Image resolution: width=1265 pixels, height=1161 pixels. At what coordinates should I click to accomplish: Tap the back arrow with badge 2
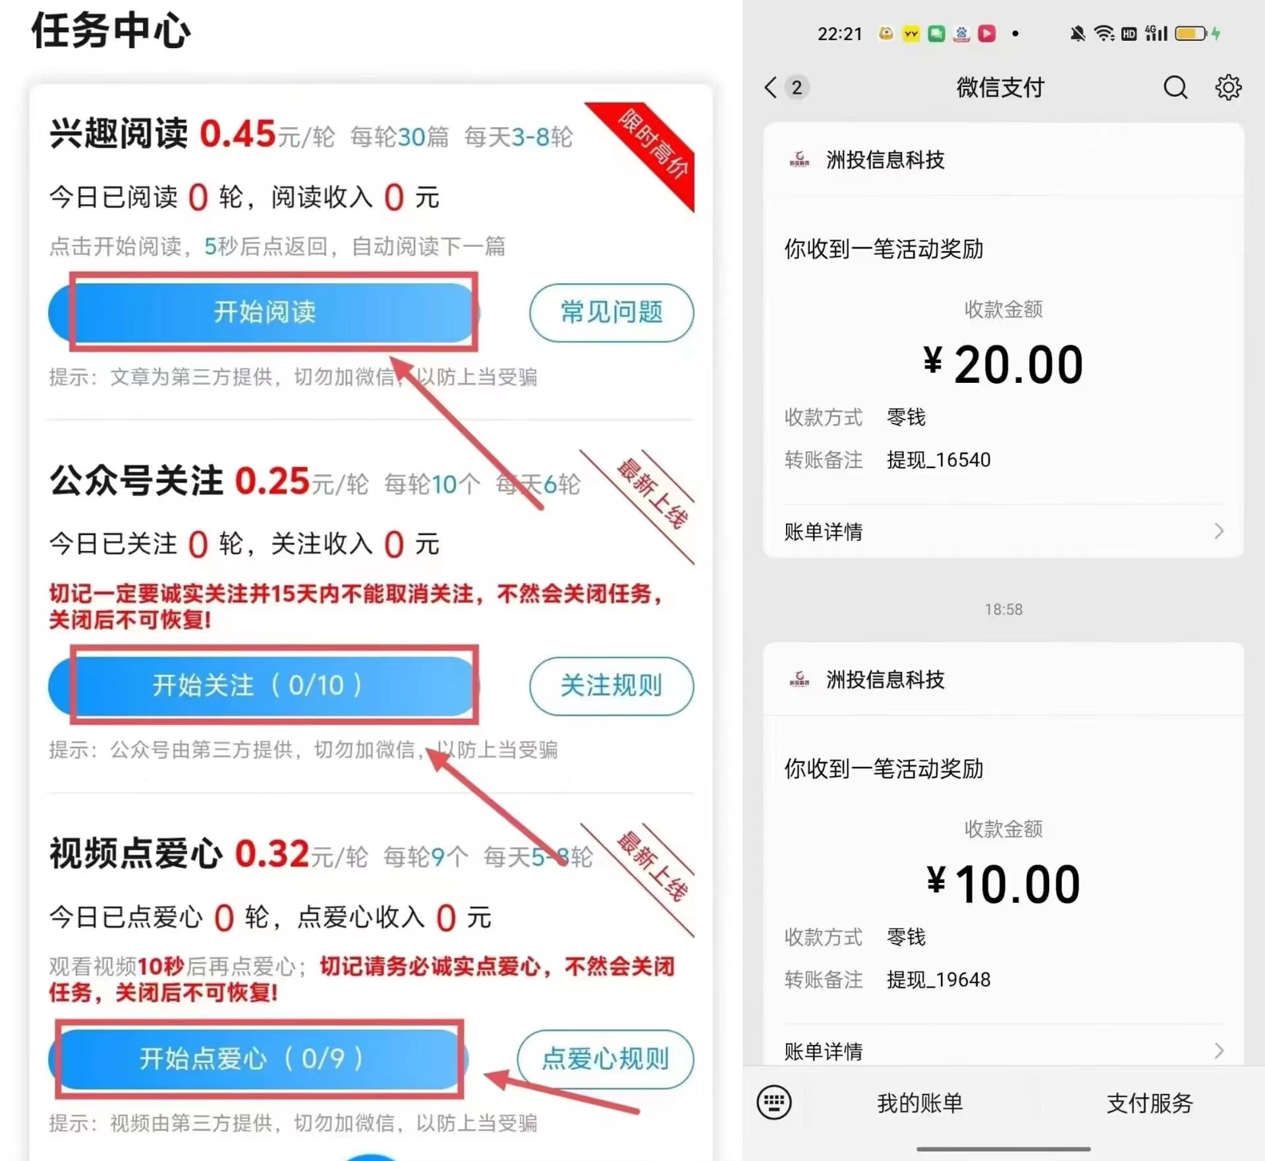click(787, 87)
